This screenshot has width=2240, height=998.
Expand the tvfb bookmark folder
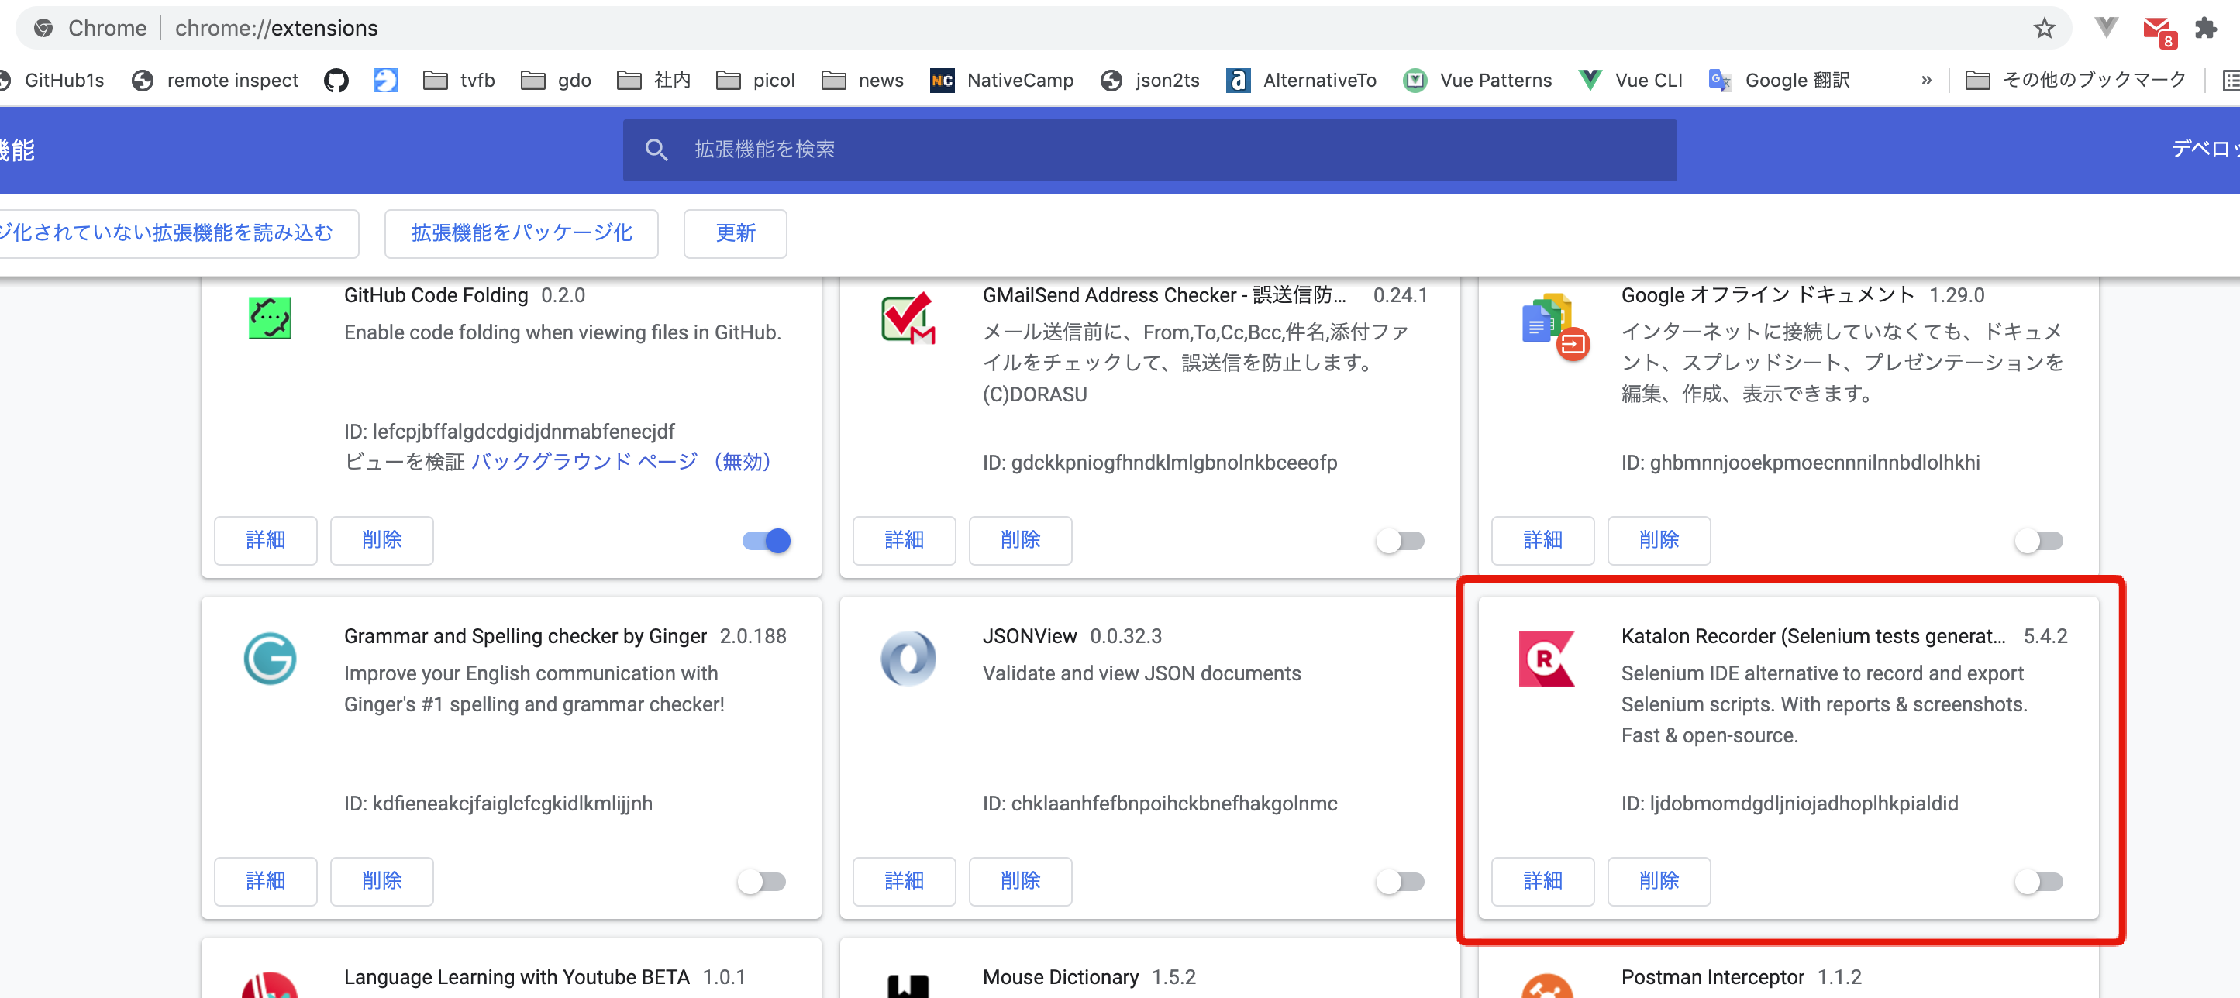[x=459, y=80]
